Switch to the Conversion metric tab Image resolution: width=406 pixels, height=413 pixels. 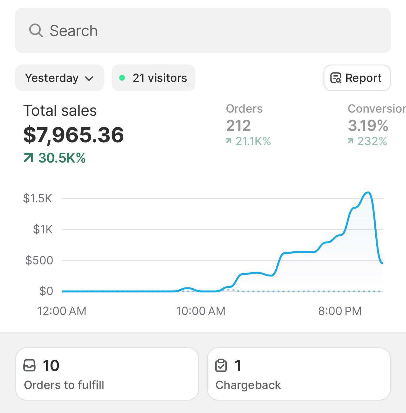click(x=373, y=125)
